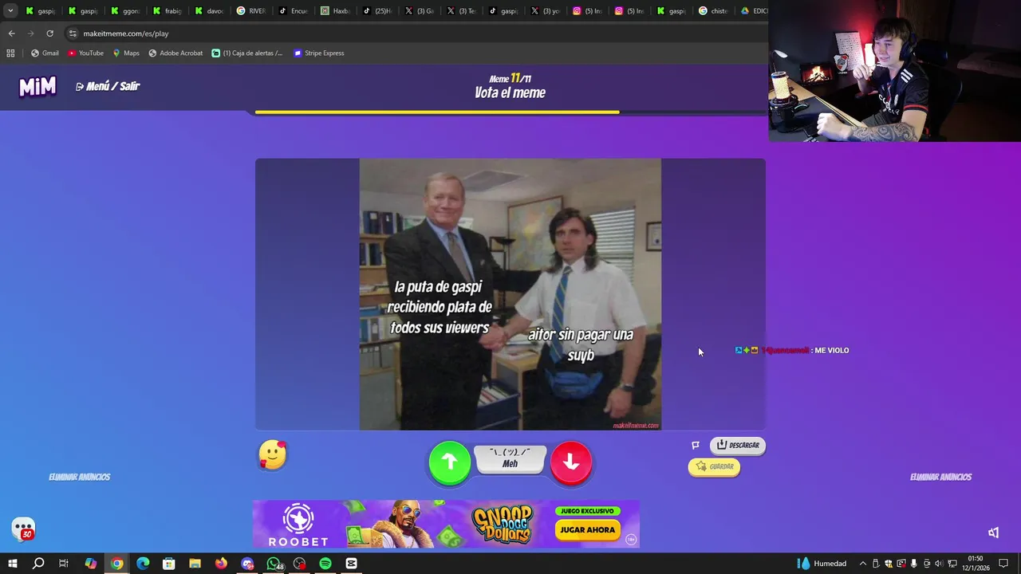Downvote the meme with red arrow
Viewport: 1021px width, 574px height.
click(x=571, y=462)
